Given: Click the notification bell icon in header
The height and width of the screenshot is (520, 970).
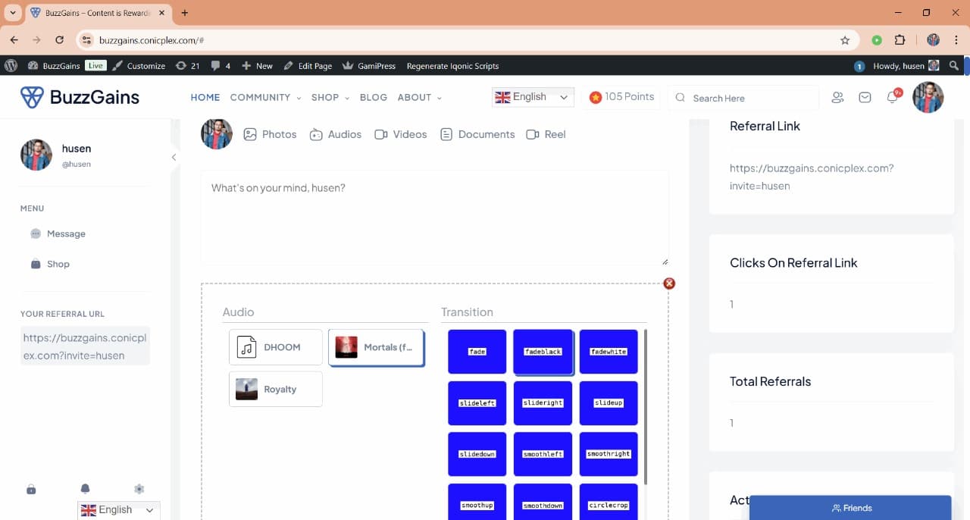Looking at the screenshot, I should tap(893, 98).
